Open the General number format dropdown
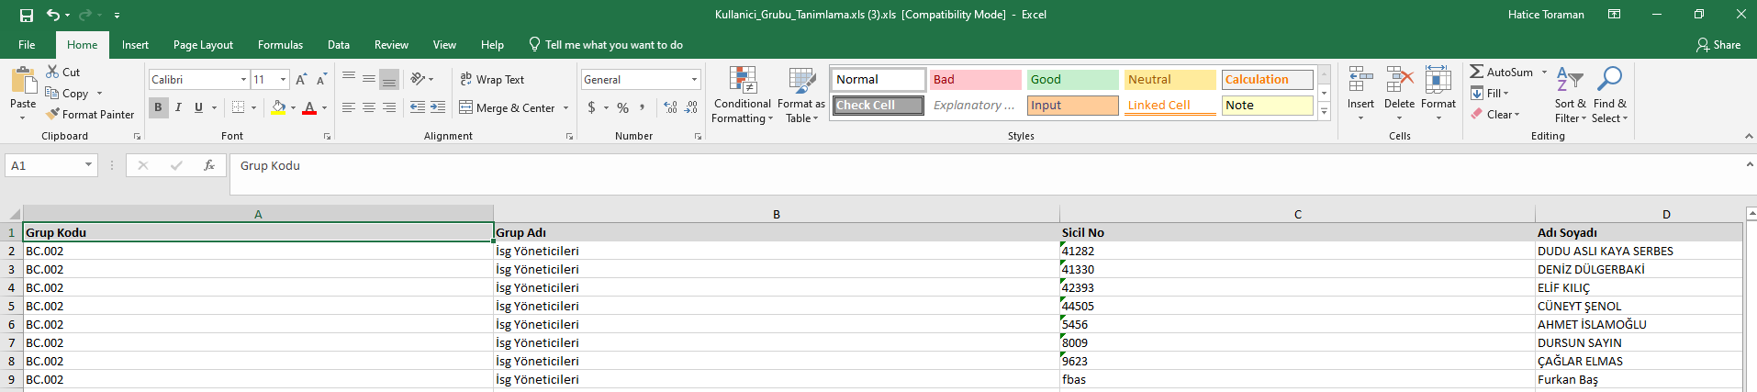Viewport: 1757px width, 392px height. (694, 80)
